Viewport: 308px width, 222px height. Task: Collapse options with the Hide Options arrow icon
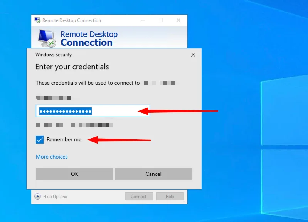(37, 196)
